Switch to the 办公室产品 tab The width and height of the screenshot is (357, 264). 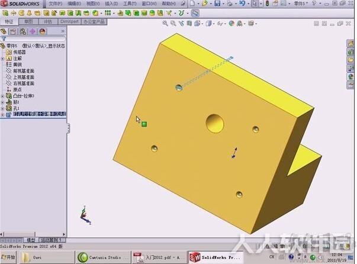(94, 22)
